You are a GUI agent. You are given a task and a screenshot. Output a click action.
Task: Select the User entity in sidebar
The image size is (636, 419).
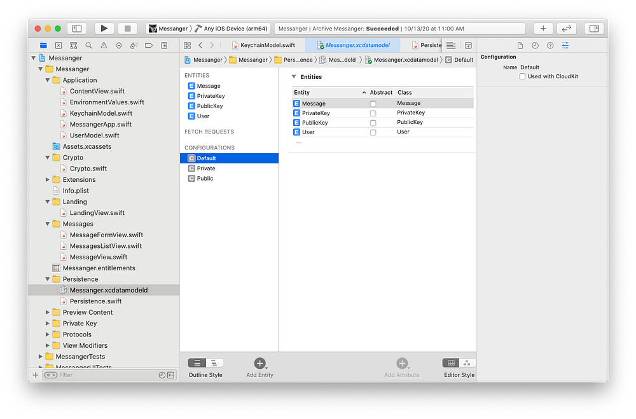229,116
